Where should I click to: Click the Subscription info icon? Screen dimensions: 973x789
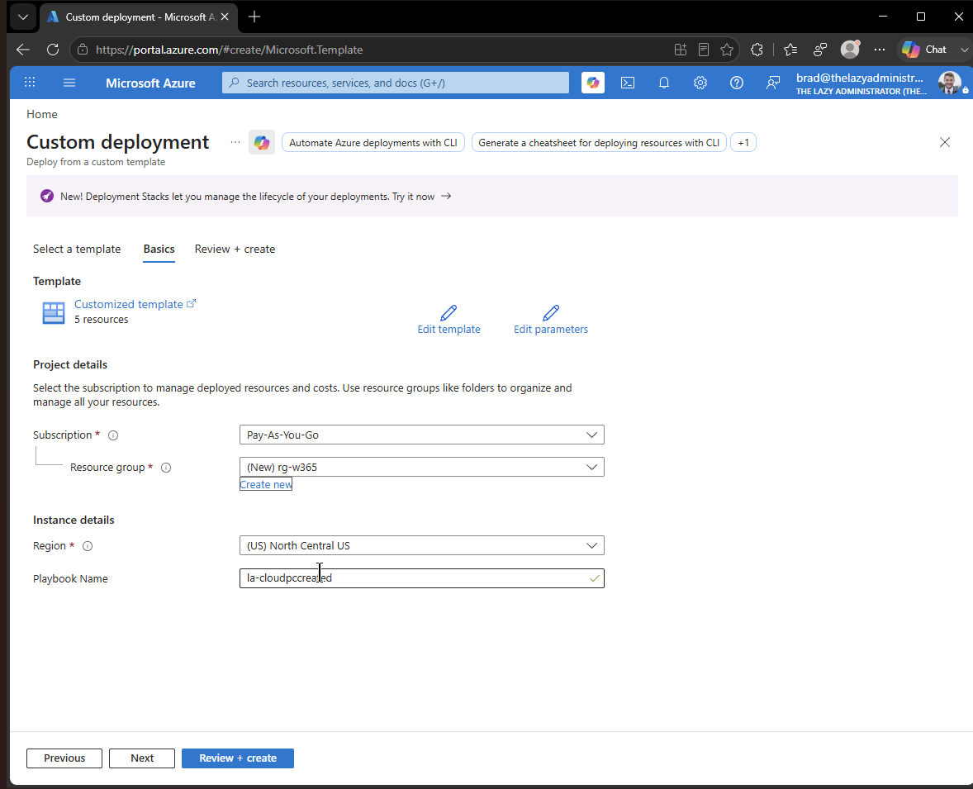pos(113,435)
